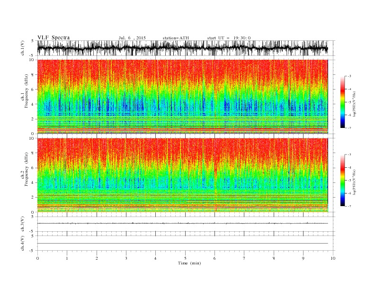The width and height of the screenshot is (375, 290).
Task: Click the ch.3 voltage trace line
Action: coord(182,223)
